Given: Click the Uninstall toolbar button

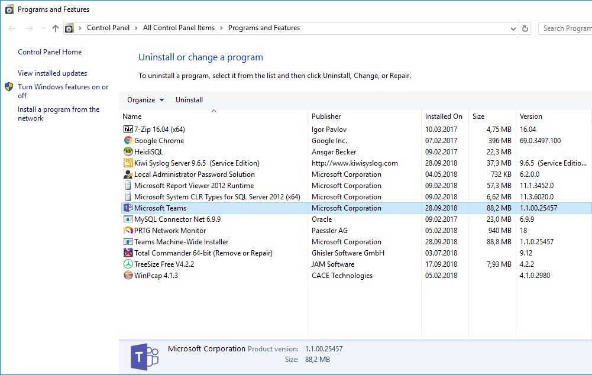Looking at the screenshot, I should coord(189,100).
